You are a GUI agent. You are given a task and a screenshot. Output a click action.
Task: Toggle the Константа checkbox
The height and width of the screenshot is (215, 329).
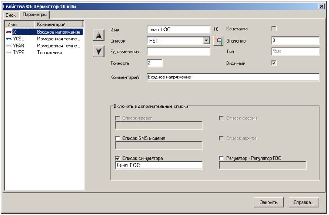tap(274, 29)
